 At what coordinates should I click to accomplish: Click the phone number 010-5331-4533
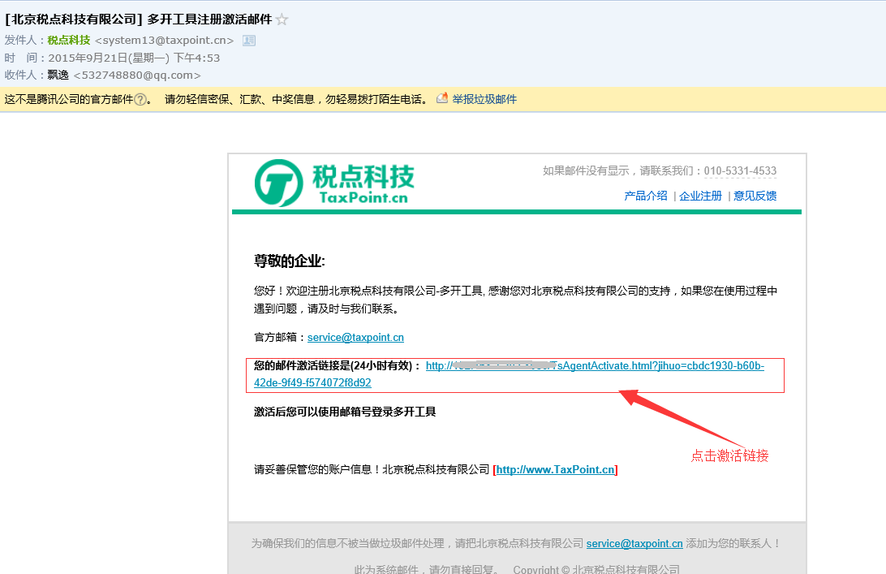[740, 170]
